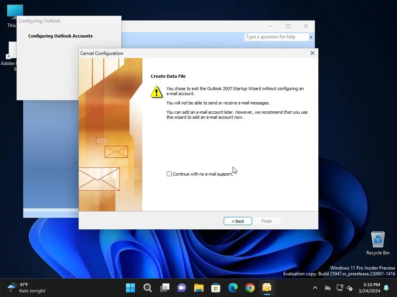This screenshot has width=397, height=297.
Task: Launch Microsoft Edge from taskbar
Action: tap(233, 288)
